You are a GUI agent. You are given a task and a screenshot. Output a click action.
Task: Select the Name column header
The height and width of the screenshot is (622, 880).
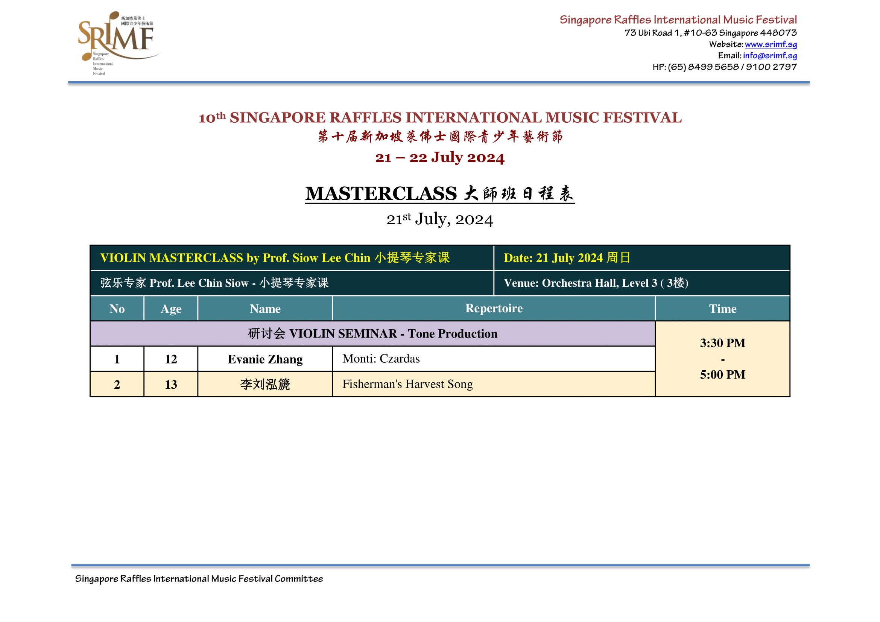tap(265, 309)
